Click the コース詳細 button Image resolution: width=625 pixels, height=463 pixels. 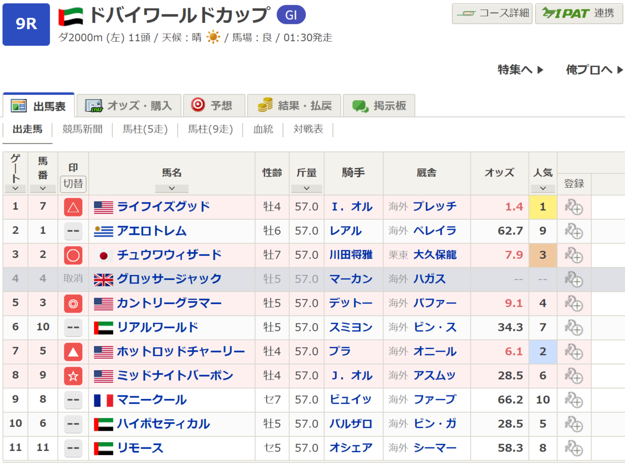click(492, 14)
